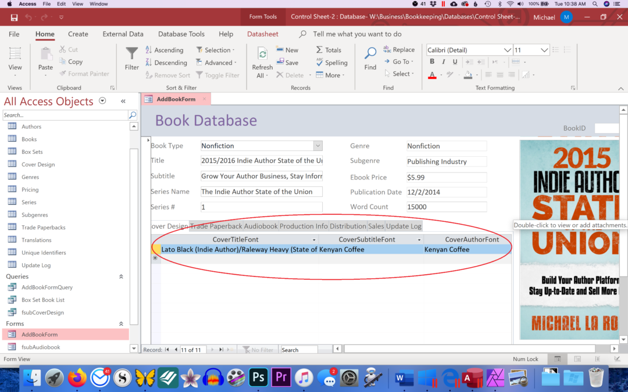Click the Filter funnel icon
The width and height of the screenshot is (628, 392).
pyautogui.click(x=132, y=53)
